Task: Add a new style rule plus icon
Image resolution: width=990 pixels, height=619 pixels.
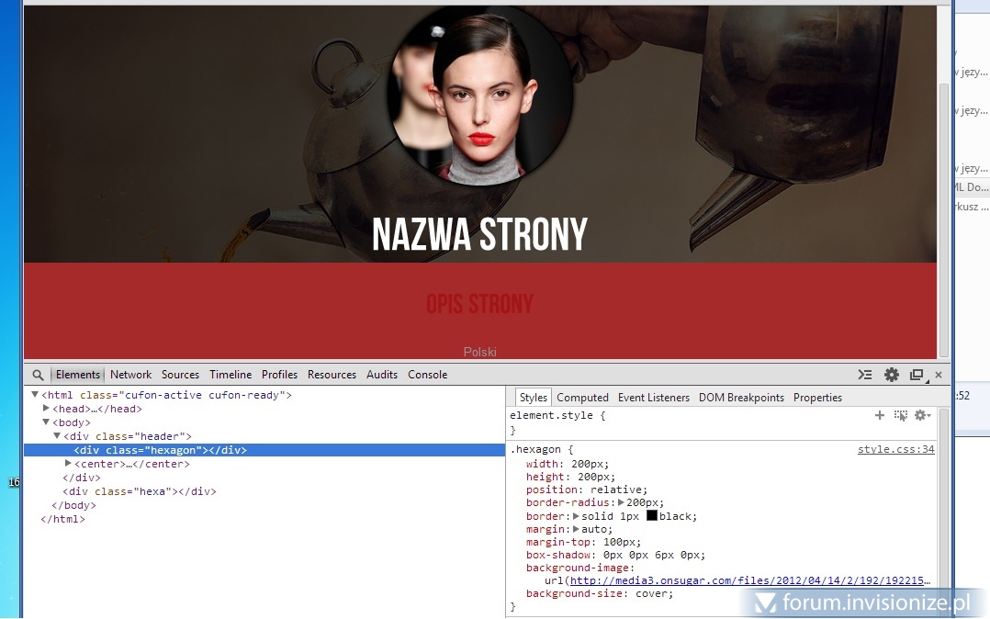Action: click(879, 416)
